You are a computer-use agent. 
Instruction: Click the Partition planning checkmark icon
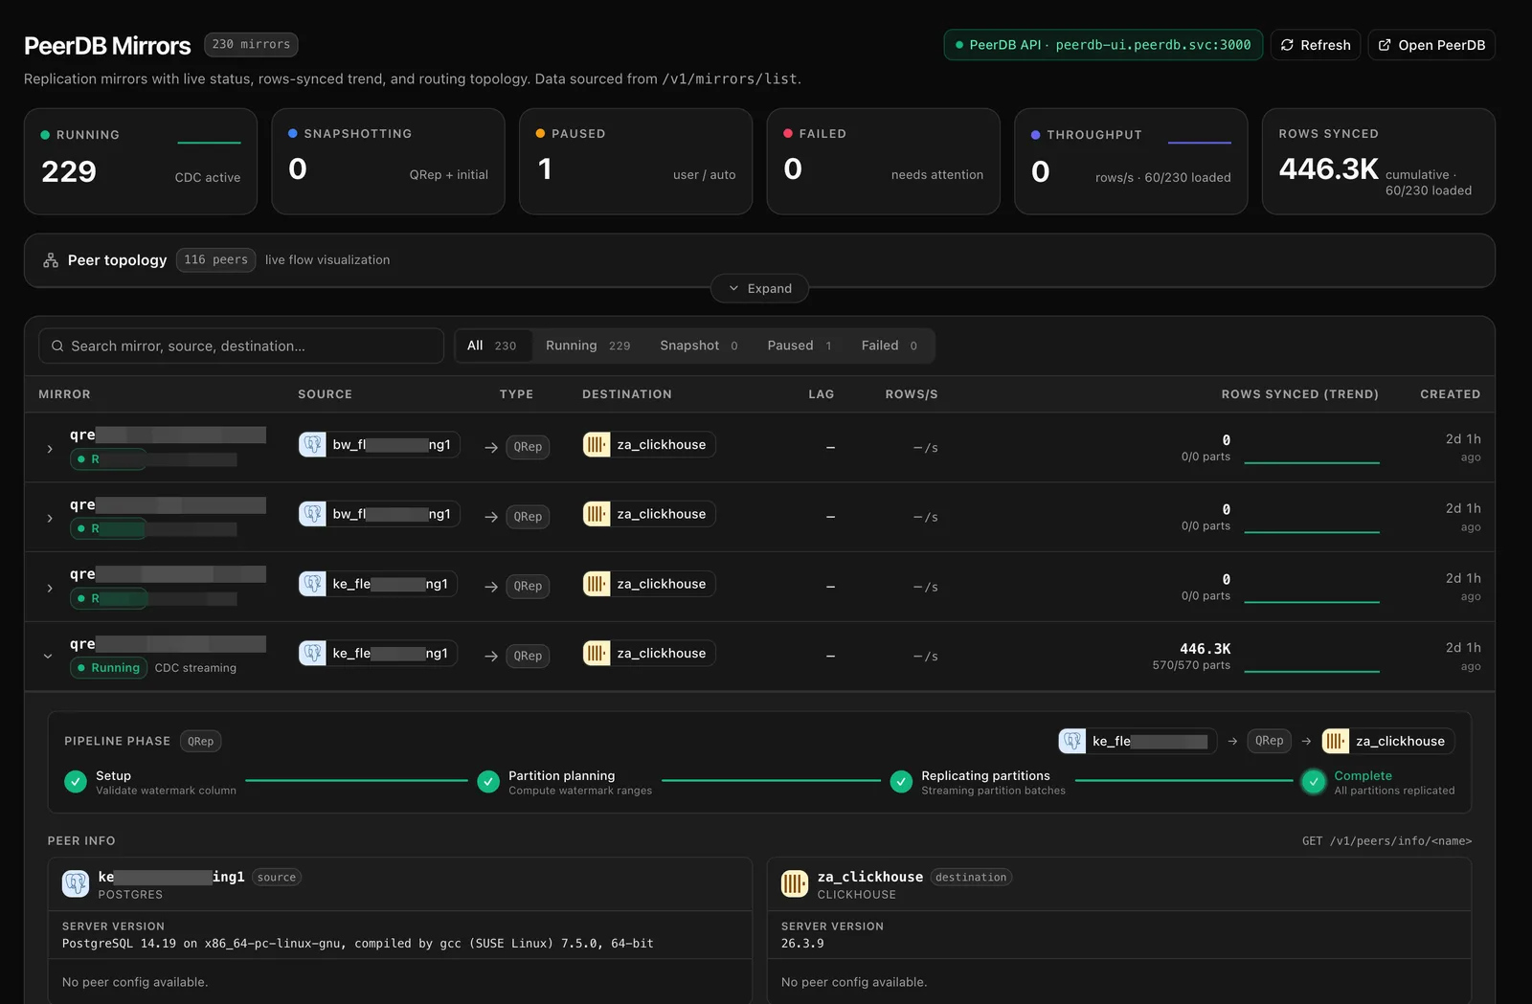pyautogui.click(x=488, y=782)
